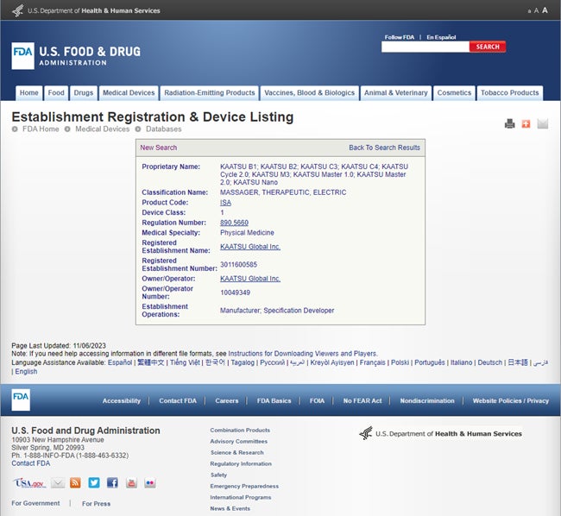Click the Follow FDA link
561x516 pixels.
400,37
